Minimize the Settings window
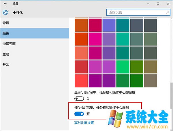 pyautogui.click(x=148, y=4)
